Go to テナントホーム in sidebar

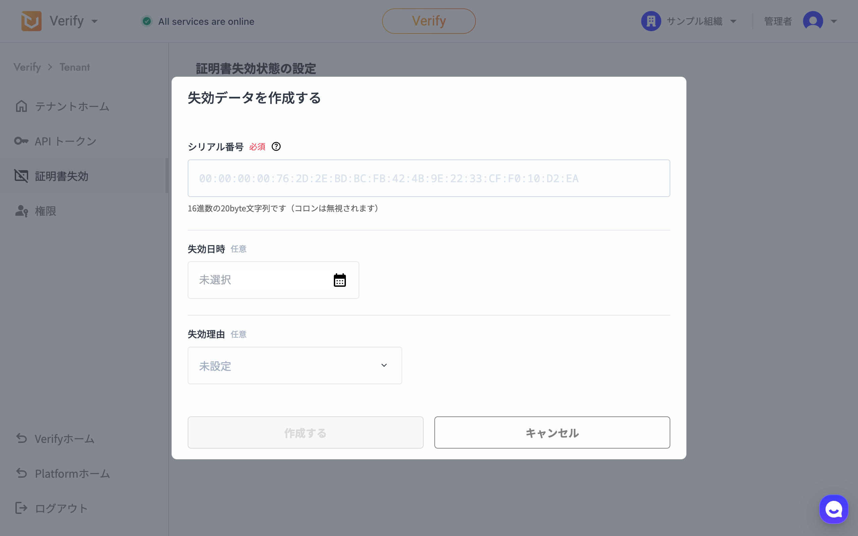point(72,106)
